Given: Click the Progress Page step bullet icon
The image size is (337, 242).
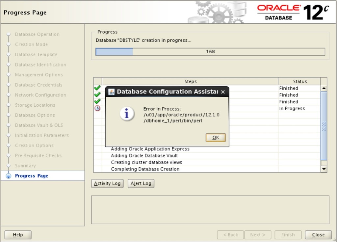Looking at the screenshot, I should click(9, 176).
